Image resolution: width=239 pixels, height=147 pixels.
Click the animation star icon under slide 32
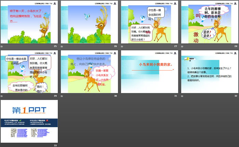point(182,96)
